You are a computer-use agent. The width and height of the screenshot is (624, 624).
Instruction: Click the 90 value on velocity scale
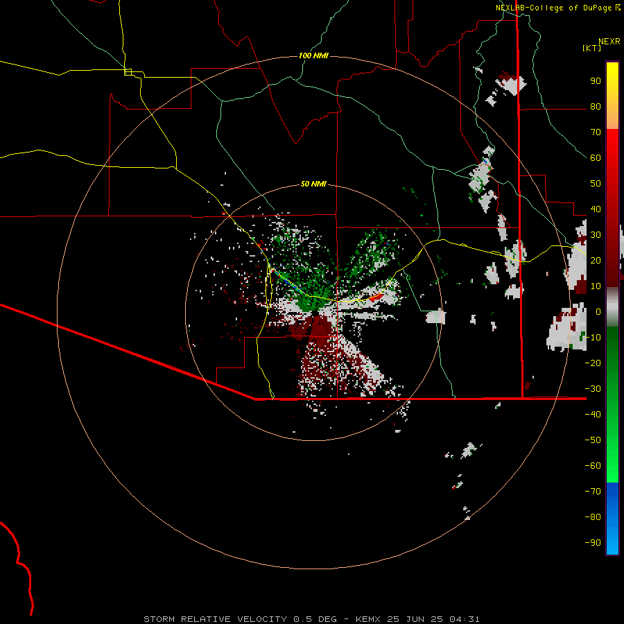coord(596,81)
